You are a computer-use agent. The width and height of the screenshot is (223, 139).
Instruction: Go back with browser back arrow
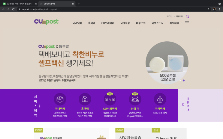pyautogui.click(x=3, y=9)
